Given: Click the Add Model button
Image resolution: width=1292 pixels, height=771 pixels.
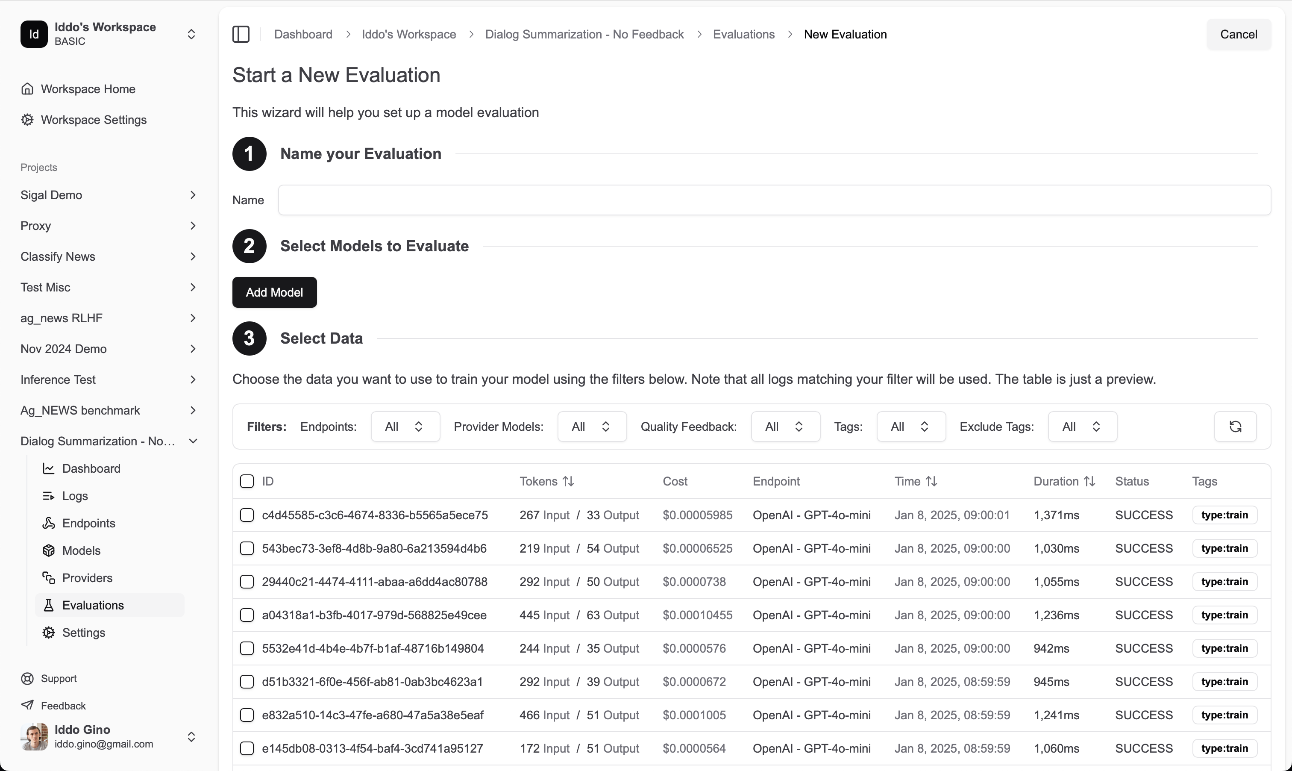Looking at the screenshot, I should tap(274, 292).
